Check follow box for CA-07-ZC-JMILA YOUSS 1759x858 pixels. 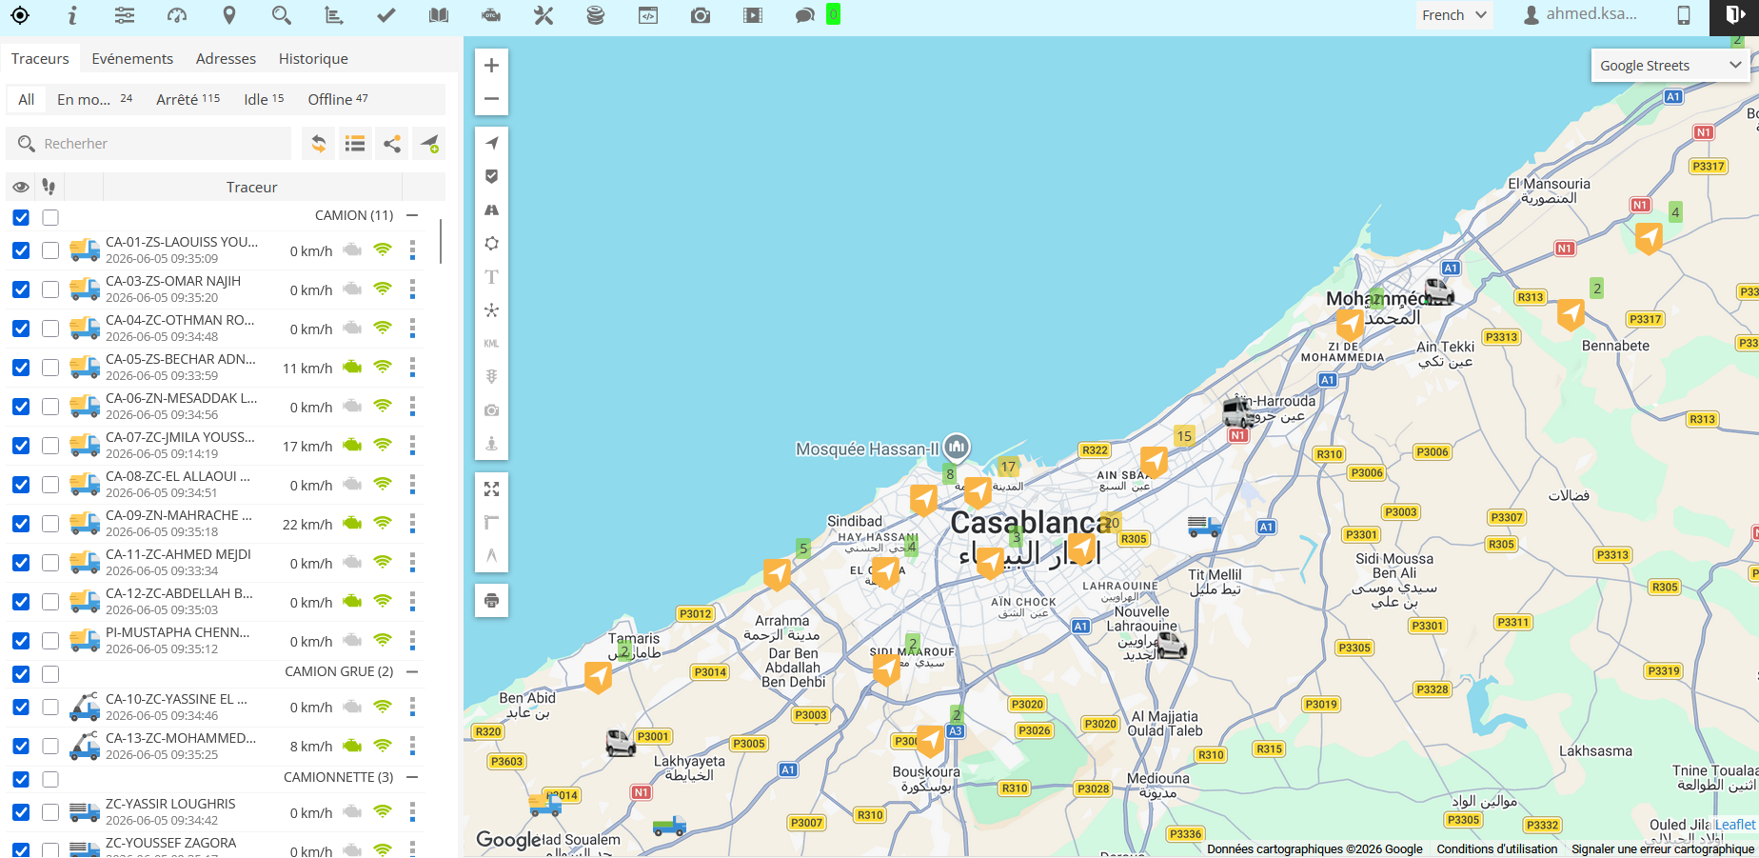[x=50, y=446]
